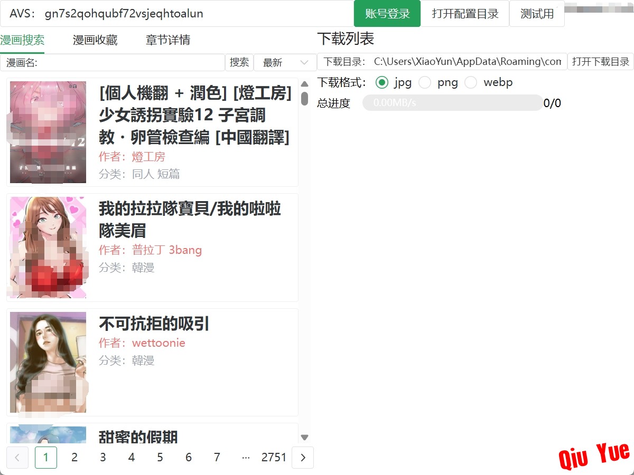Click title 我的拉拉隊寶貝/我的啦啦隊美眉
Screen dimensions: 634x475
coord(190,220)
